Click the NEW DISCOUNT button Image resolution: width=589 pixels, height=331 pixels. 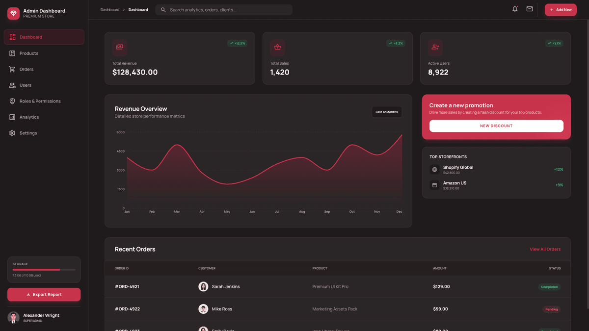click(x=496, y=126)
